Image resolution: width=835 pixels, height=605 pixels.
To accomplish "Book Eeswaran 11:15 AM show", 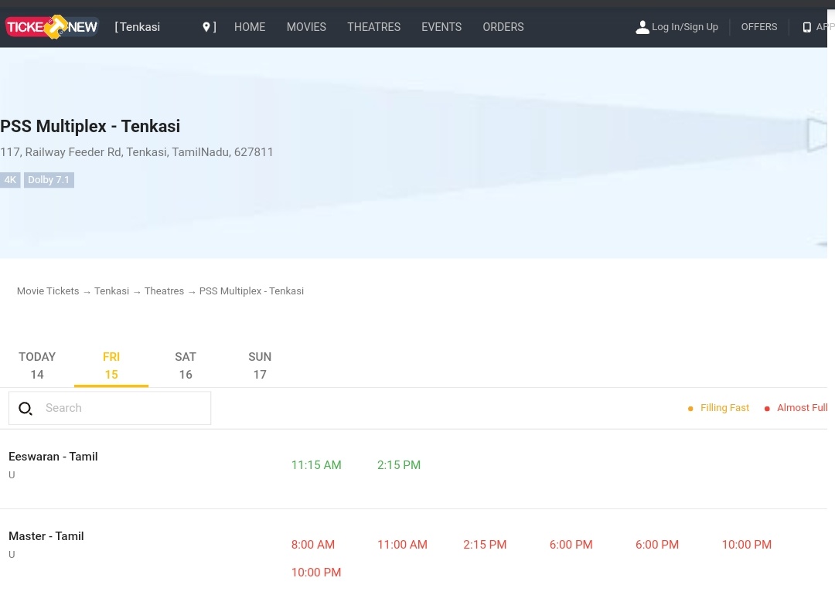I will click(316, 465).
